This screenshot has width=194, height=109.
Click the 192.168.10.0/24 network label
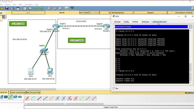(19, 39)
